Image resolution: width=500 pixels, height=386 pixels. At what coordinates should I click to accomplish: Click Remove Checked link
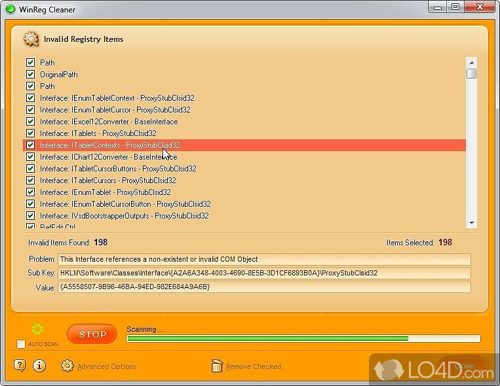pos(254,366)
